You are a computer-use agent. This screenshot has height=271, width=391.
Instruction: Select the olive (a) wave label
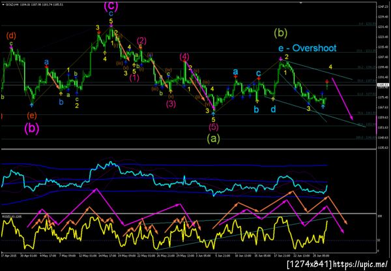point(214,139)
